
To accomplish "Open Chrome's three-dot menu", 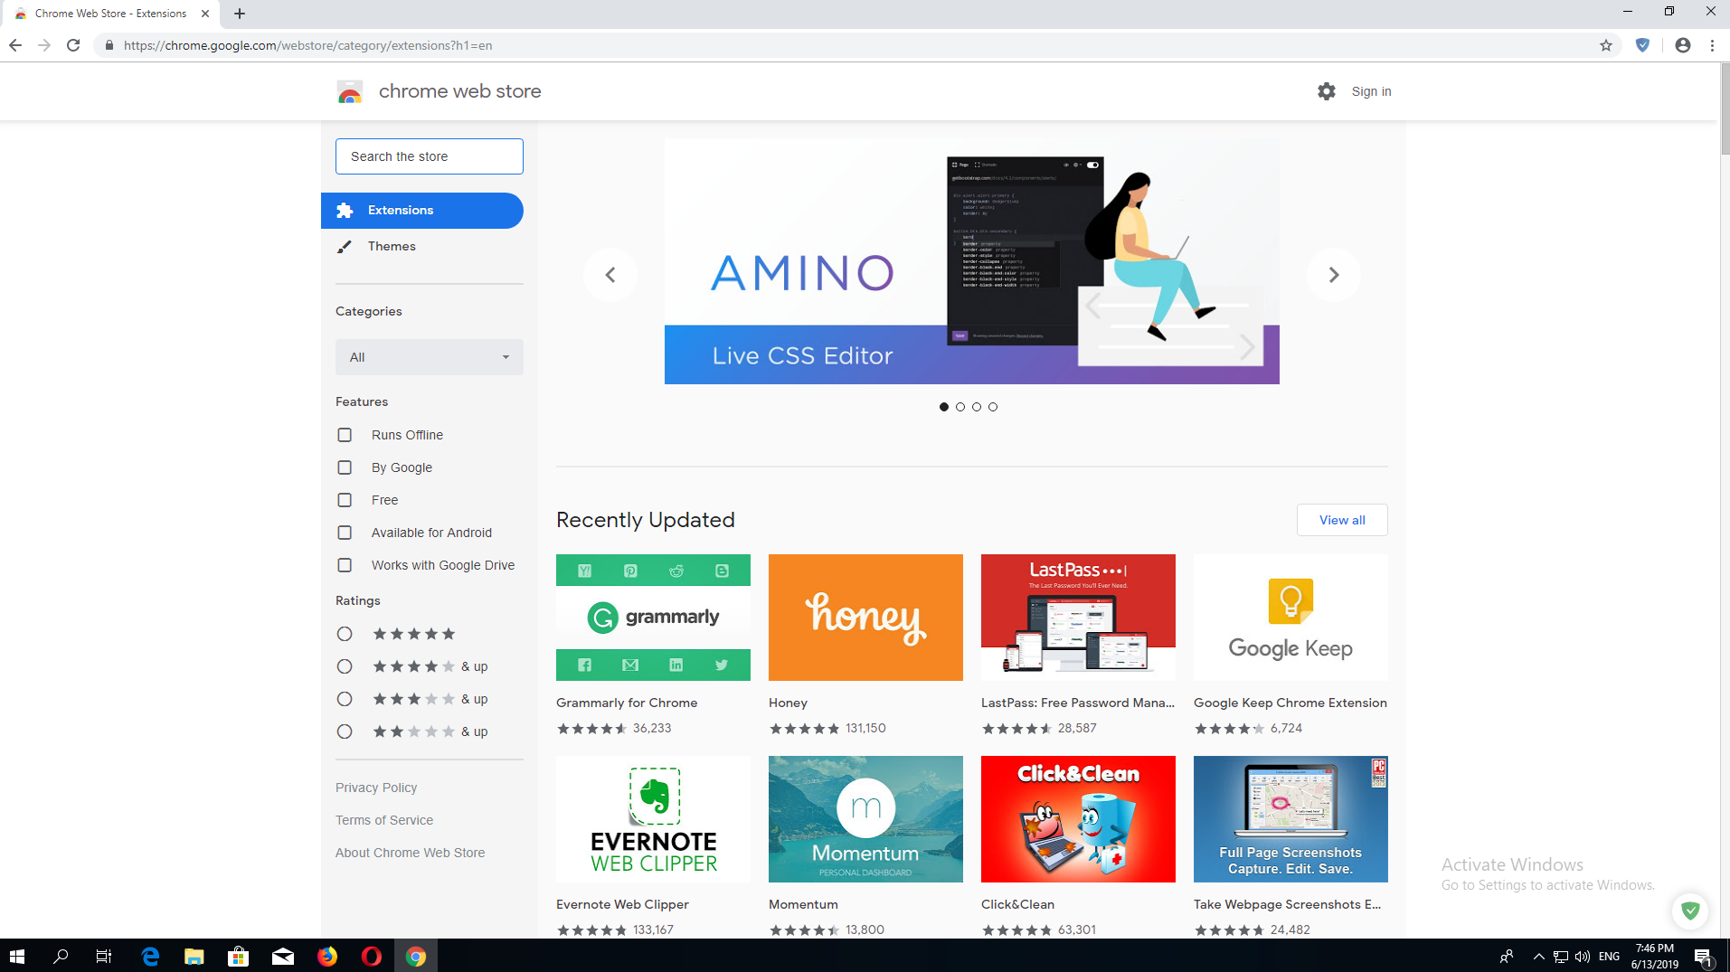I will [1712, 45].
